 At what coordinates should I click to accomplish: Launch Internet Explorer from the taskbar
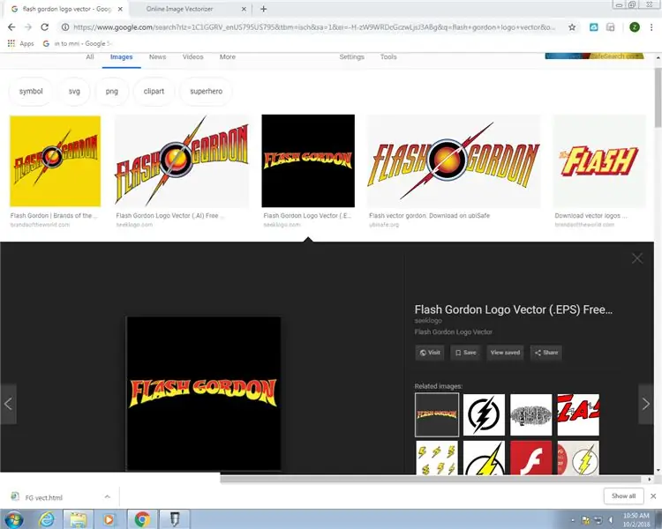[x=47, y=519]
